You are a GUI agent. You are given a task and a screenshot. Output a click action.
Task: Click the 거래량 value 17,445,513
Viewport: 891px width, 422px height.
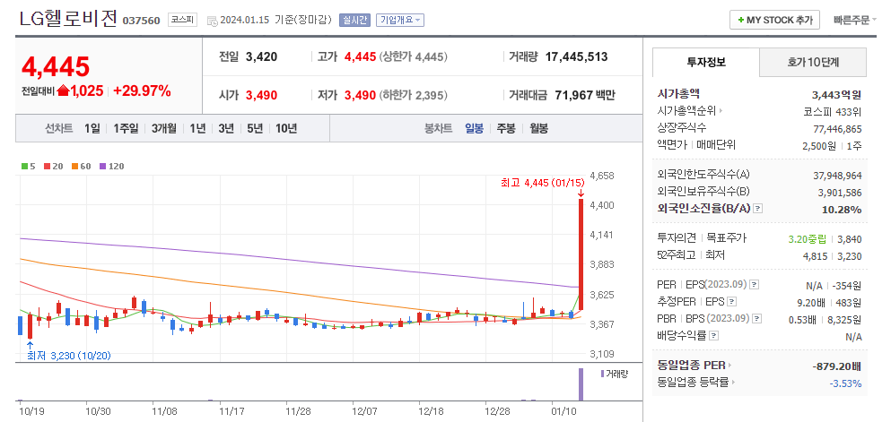(x=576, y=56)
